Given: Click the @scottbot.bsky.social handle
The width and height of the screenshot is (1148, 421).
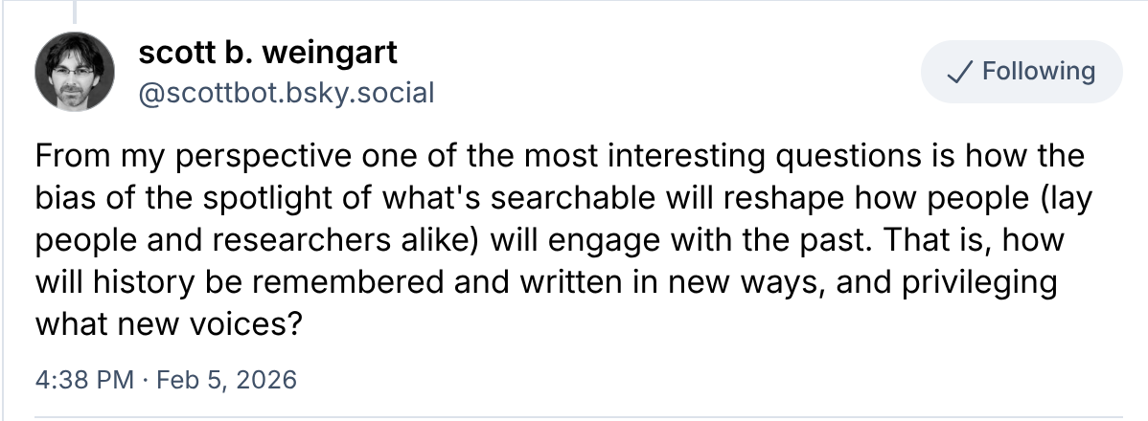Looking at the screenshot, I should click(x=287, y=94).
